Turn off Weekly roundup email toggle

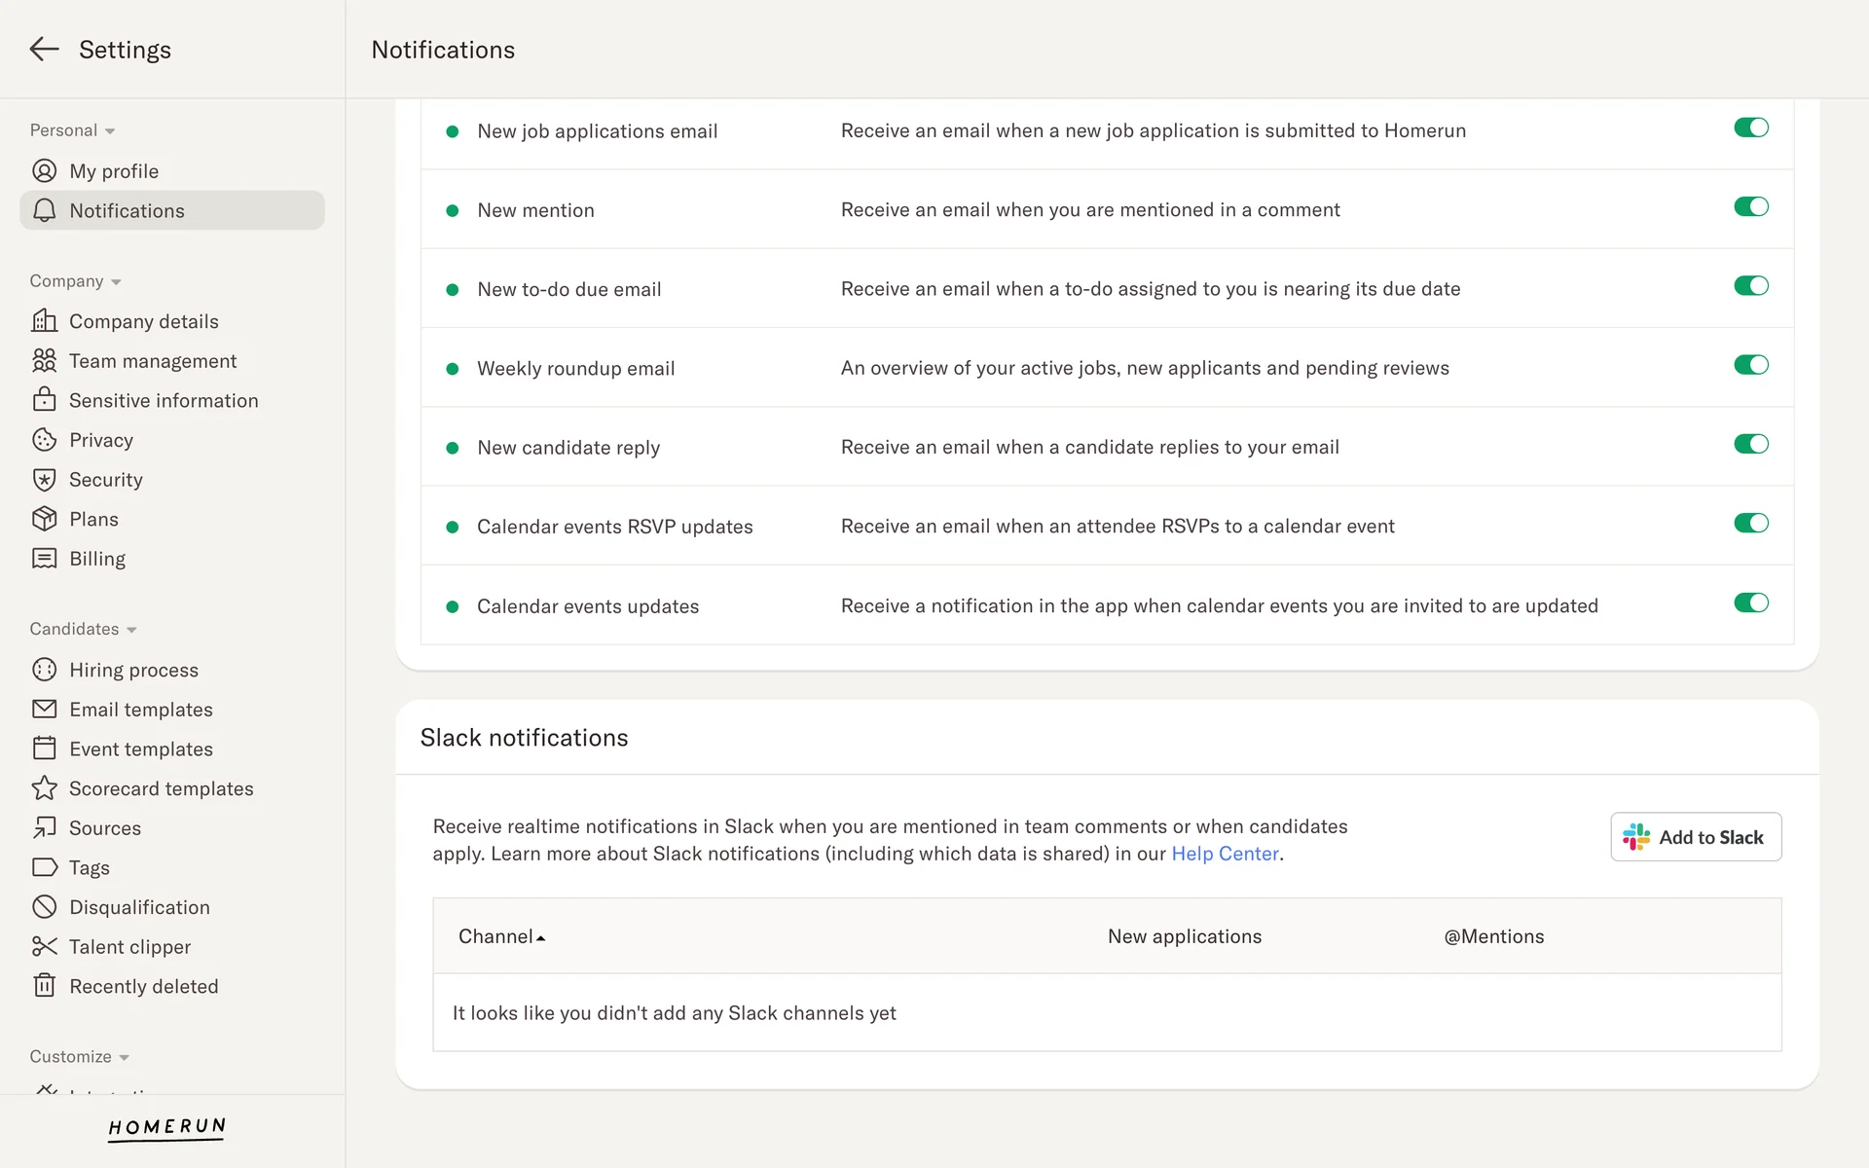[x=1750, y=365]
